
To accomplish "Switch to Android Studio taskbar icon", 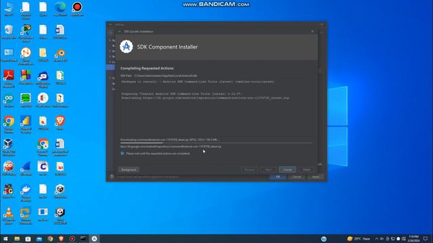I will (94, 238).
